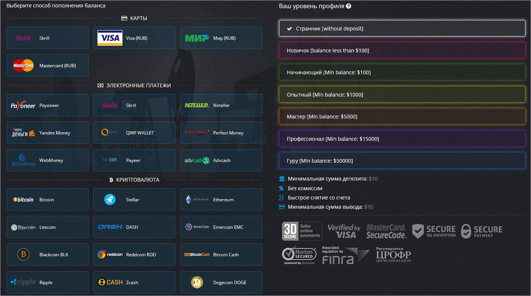Click the Norton Secured badge
This screenshot has width=531, height=296.
(x=299, y=255)
